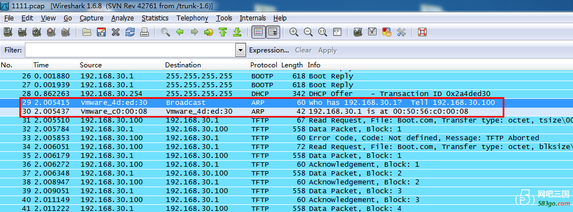
Task: Open the Tools menu
Action: click(224, 18)
